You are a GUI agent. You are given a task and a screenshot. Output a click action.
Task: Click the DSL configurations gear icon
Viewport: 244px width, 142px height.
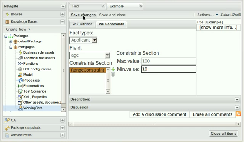20,69
